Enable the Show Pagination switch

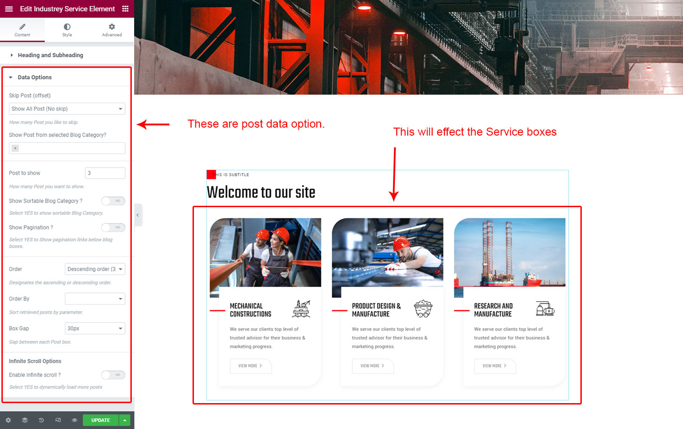[x=113, y=227]
